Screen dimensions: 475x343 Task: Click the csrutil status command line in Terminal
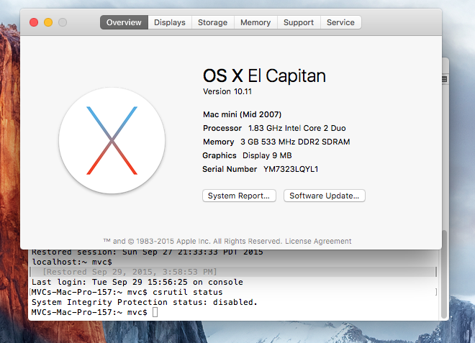[127, 292]
